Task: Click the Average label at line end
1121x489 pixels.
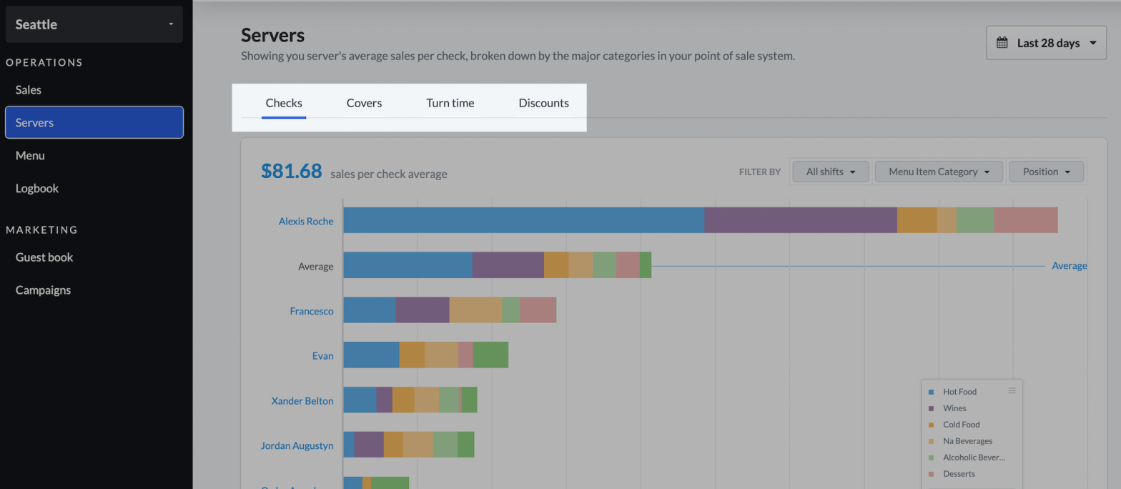Action: tap(1069, 266)
